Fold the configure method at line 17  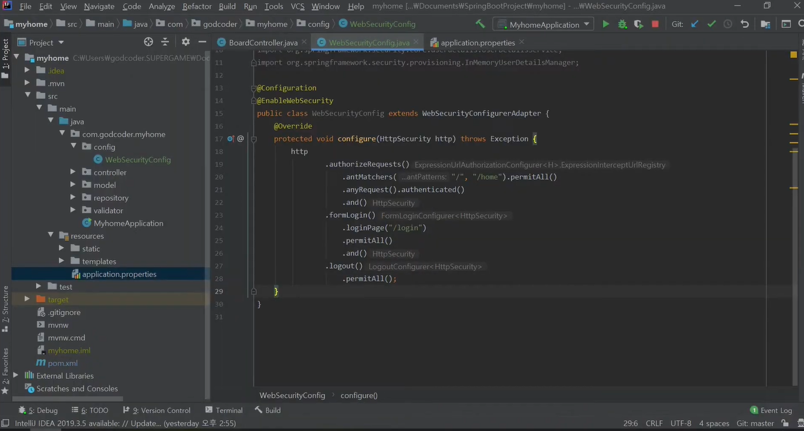point(253,139)
